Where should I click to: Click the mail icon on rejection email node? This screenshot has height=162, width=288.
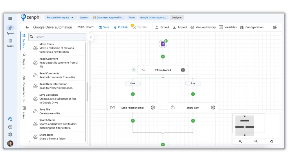112,108
